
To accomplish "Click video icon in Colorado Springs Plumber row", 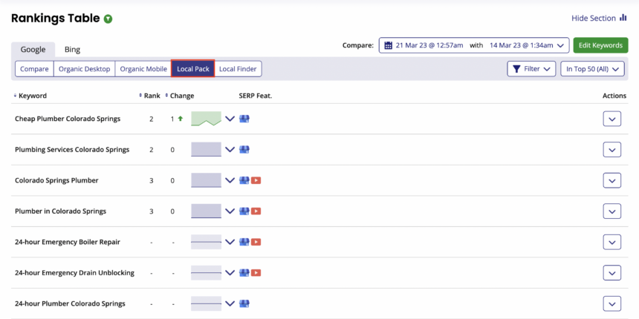I will [256, 180].
